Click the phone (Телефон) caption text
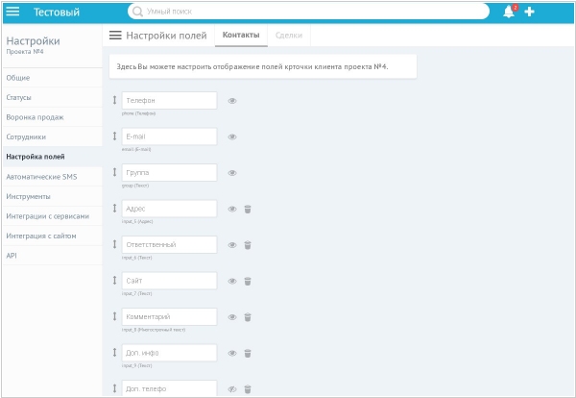This screenshot has height=398, width=576. click(x=138, y=113)
